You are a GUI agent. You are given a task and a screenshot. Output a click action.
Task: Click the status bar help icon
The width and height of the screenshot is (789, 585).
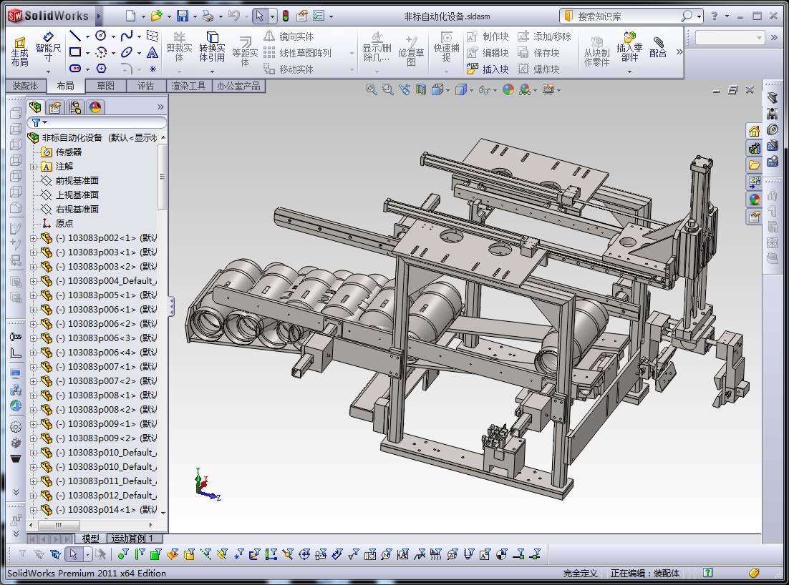click(x=707, y=572)
